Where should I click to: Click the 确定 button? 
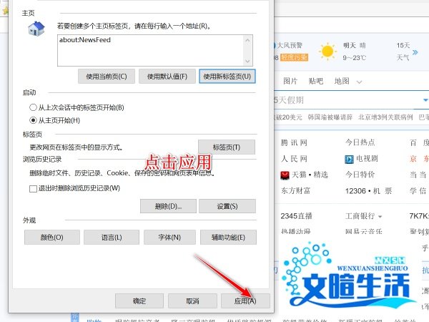(x=139, y=301)
